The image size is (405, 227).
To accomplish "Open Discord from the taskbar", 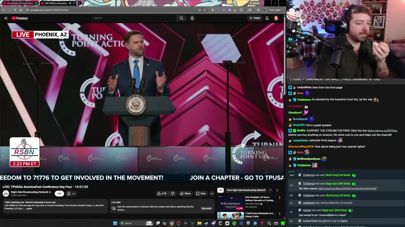I will point(213,223).
